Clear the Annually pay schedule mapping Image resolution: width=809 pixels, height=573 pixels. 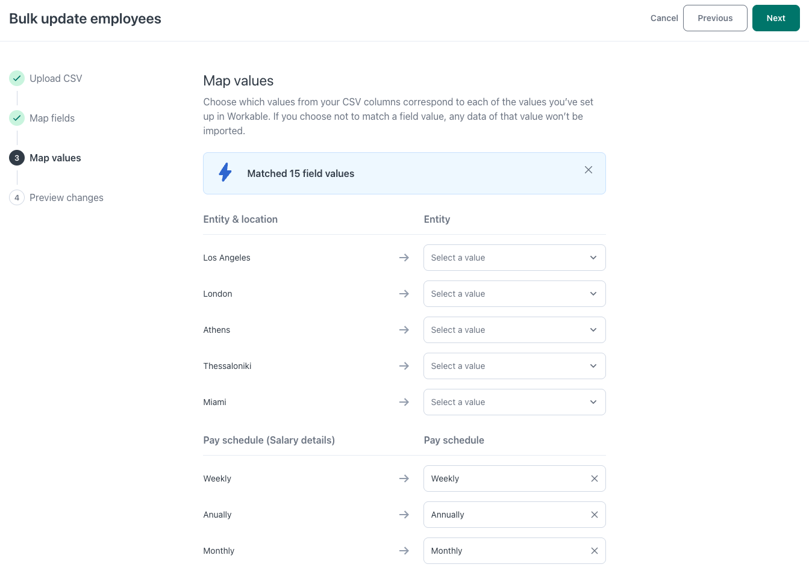click(x=594, y=515)
